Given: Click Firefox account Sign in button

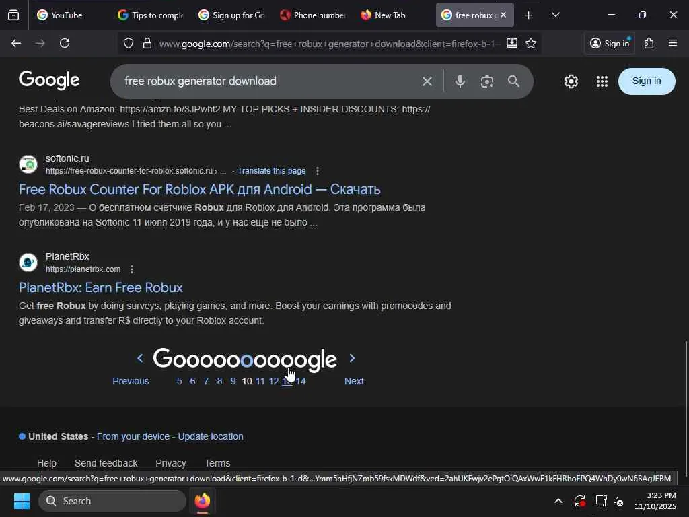Looking at the screenshot, I should pyautogui.click(x=610, y=43).
